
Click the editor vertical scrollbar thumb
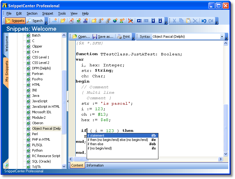[x=226, y=128]
